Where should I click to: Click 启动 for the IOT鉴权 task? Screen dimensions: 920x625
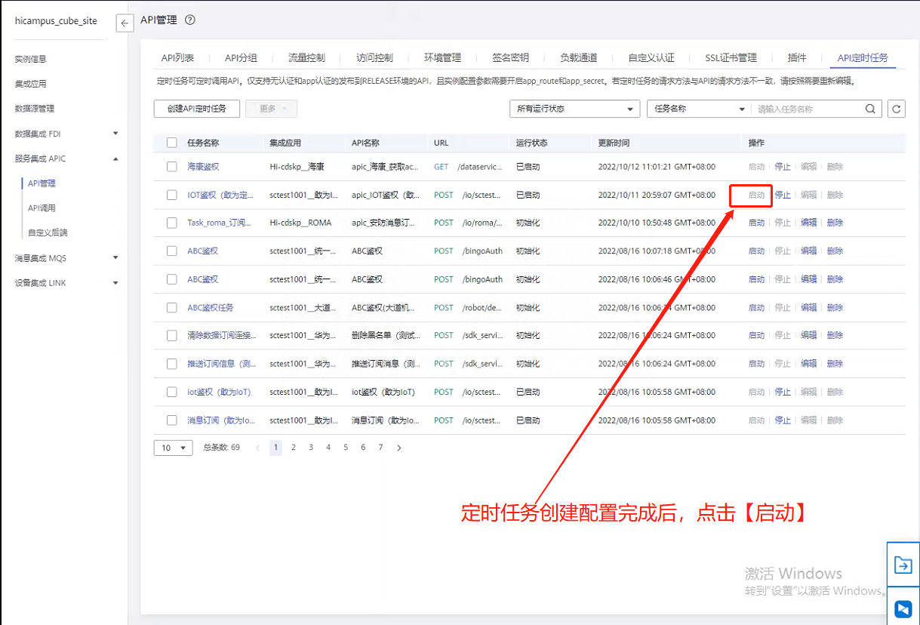pyautogui.click(x=756, y=195)
